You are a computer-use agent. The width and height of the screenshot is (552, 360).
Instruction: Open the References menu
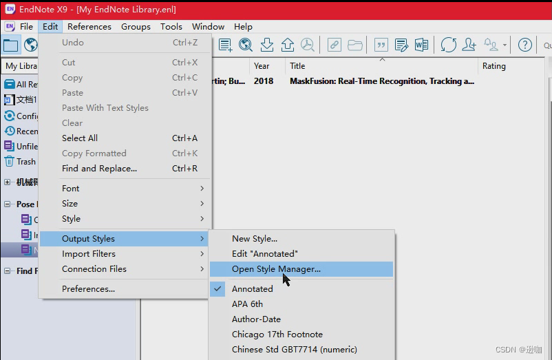coord(89,26)
